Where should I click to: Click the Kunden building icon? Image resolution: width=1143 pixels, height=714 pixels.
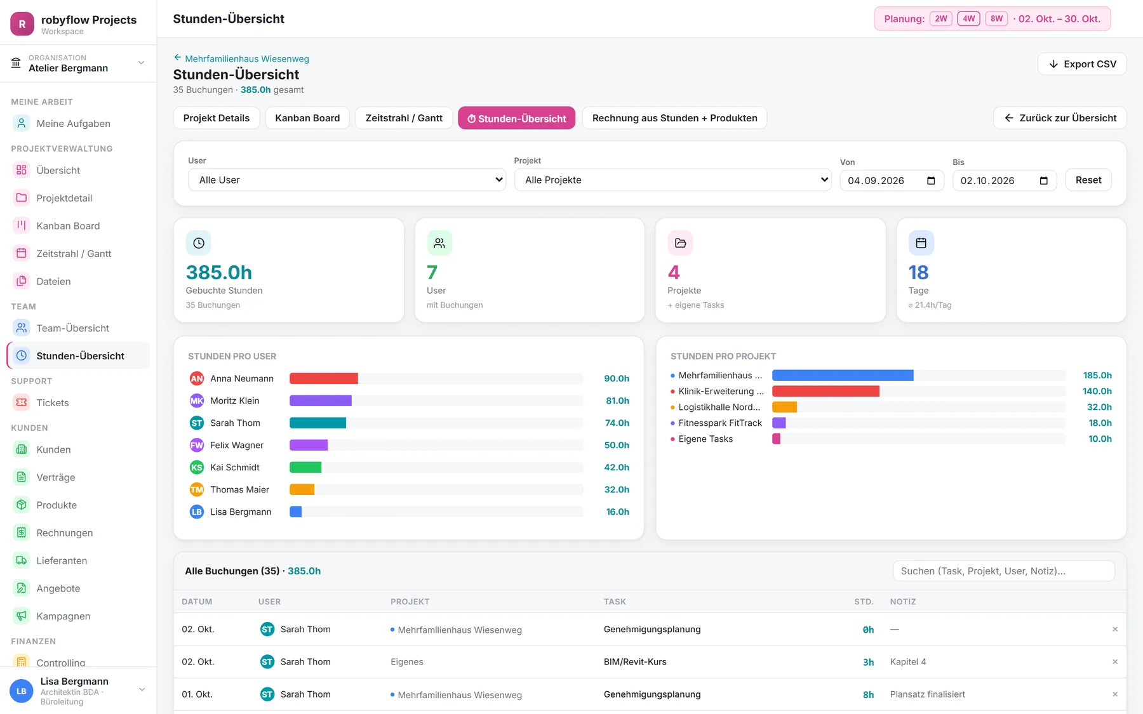(22, 449)
